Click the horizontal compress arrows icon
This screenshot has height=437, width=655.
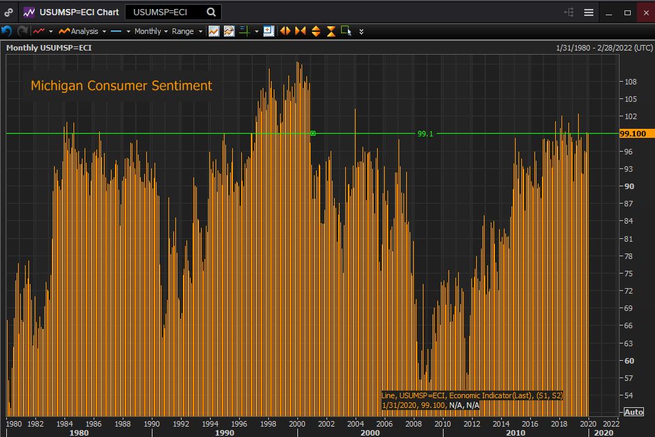tap(300, 31)
